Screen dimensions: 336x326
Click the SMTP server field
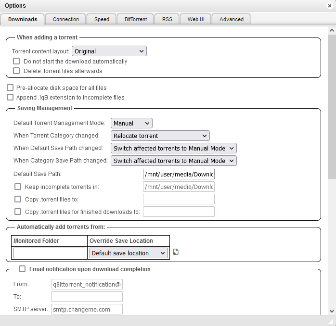[87, 309]
